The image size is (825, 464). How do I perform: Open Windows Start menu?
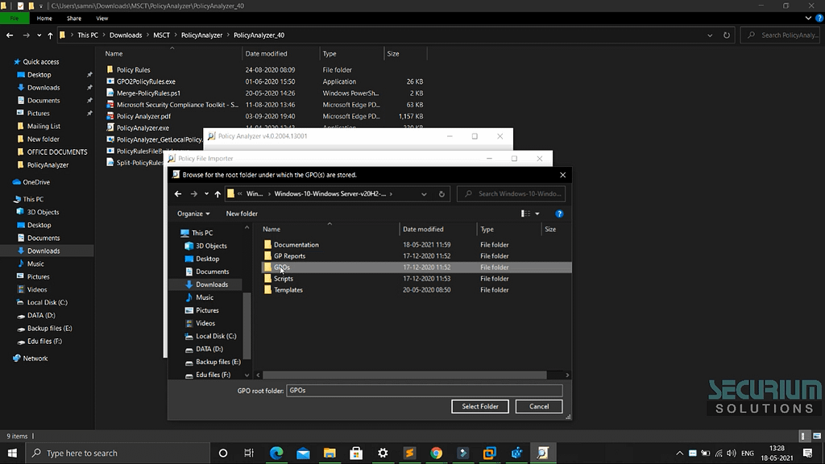[12, 453]
